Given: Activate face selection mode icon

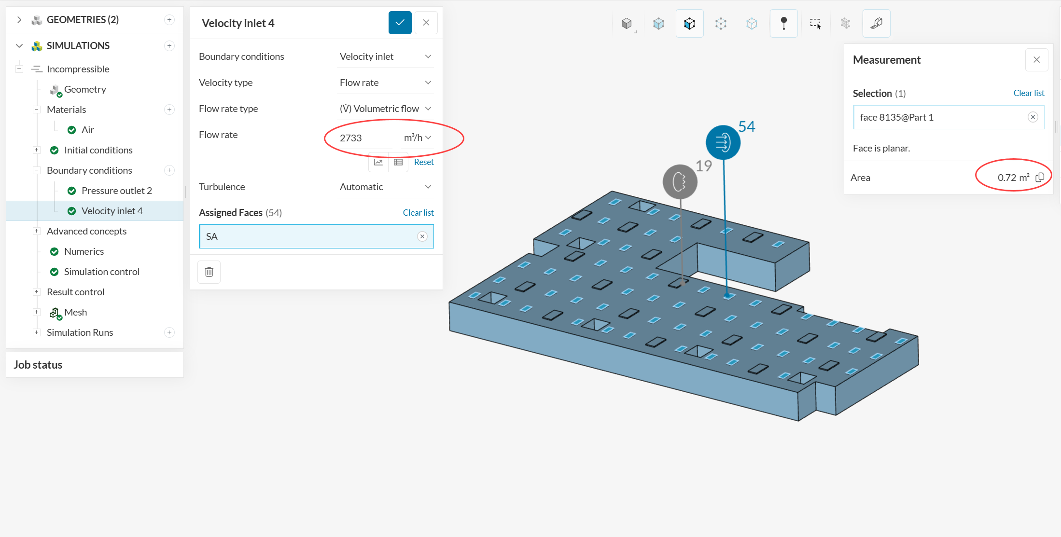Looking at the screenshot, I should (689, 23).
